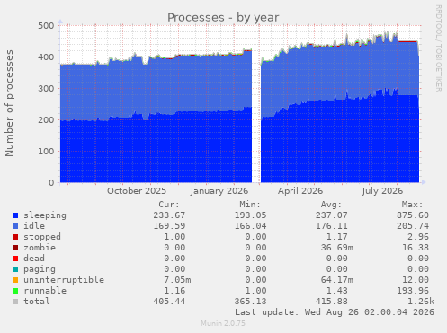Click the 'dead' legend label
This screenshot has height=333, width=447.
pyautogui.click(x=34, y=259)
